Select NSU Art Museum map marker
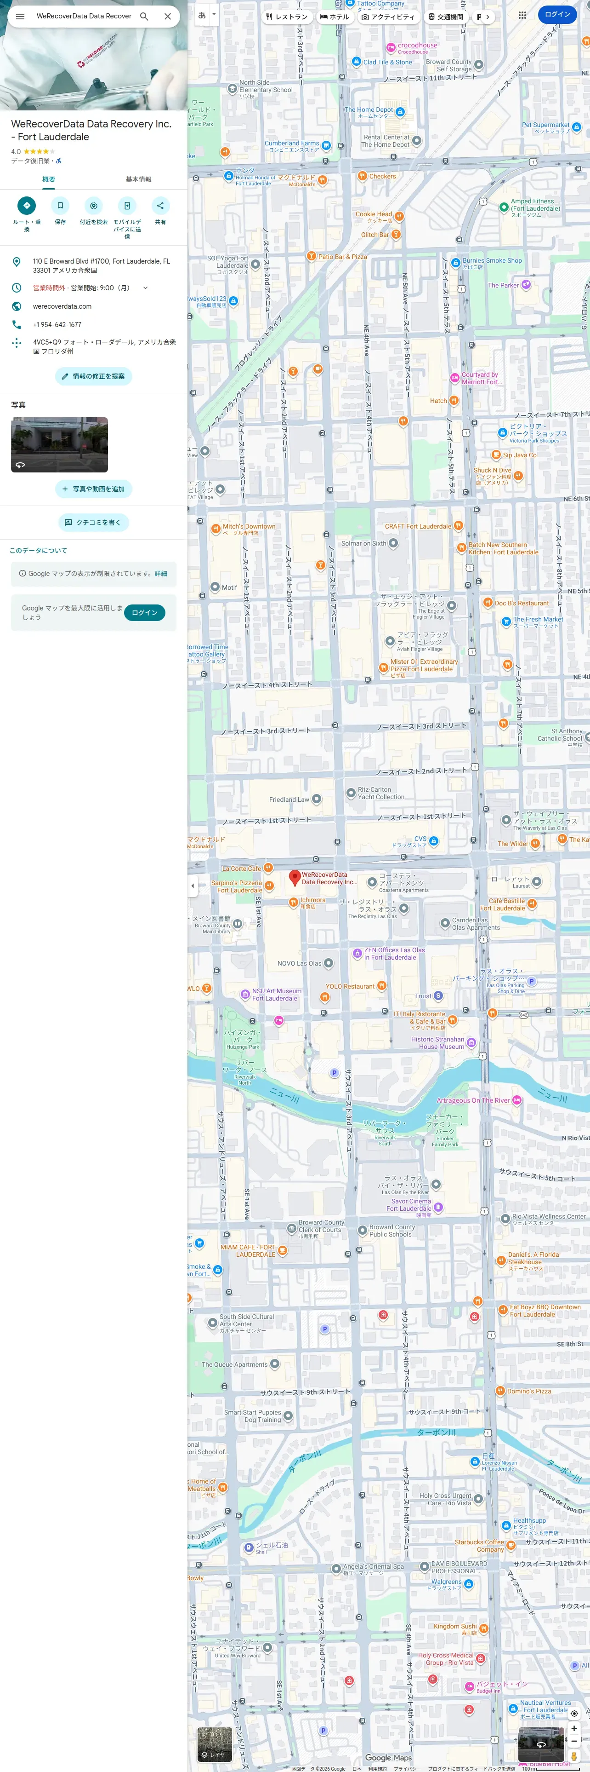The height and width of the screenshot is (1772, 590). (245, 994)
